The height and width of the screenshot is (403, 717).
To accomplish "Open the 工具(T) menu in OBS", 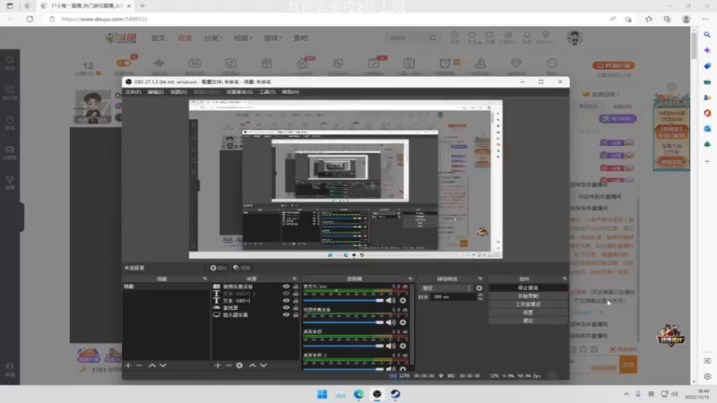I will click(x=267, y=92).
